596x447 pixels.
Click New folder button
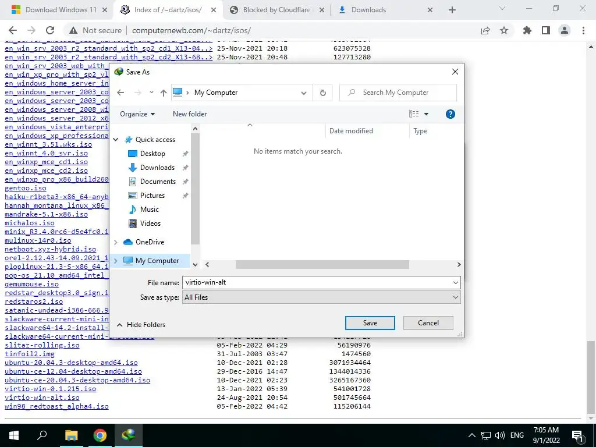coord(190,114)
